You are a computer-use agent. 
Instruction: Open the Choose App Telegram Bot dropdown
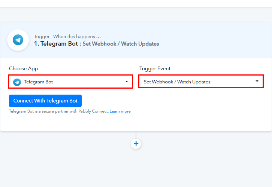tap(70, 82)
